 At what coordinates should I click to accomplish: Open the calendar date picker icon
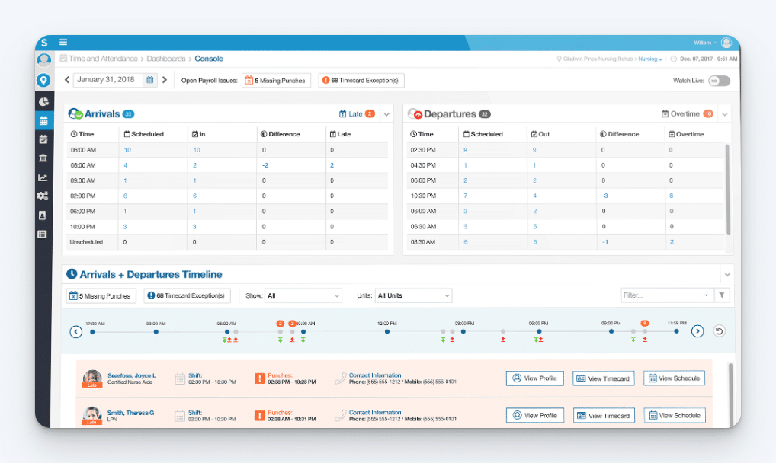150,80
